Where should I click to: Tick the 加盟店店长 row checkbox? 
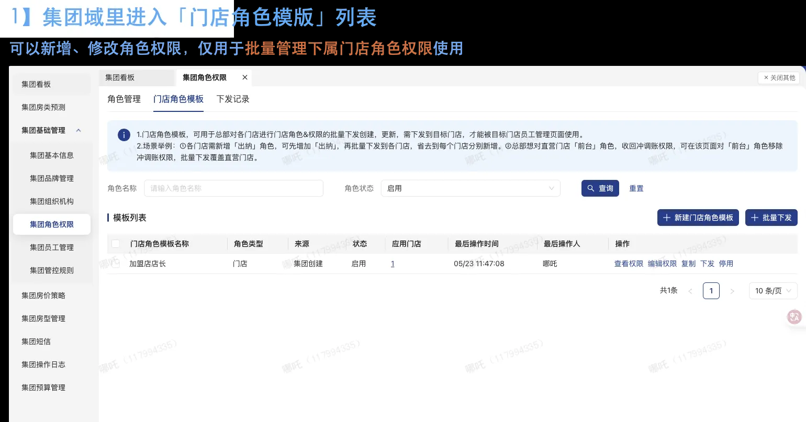116,264
